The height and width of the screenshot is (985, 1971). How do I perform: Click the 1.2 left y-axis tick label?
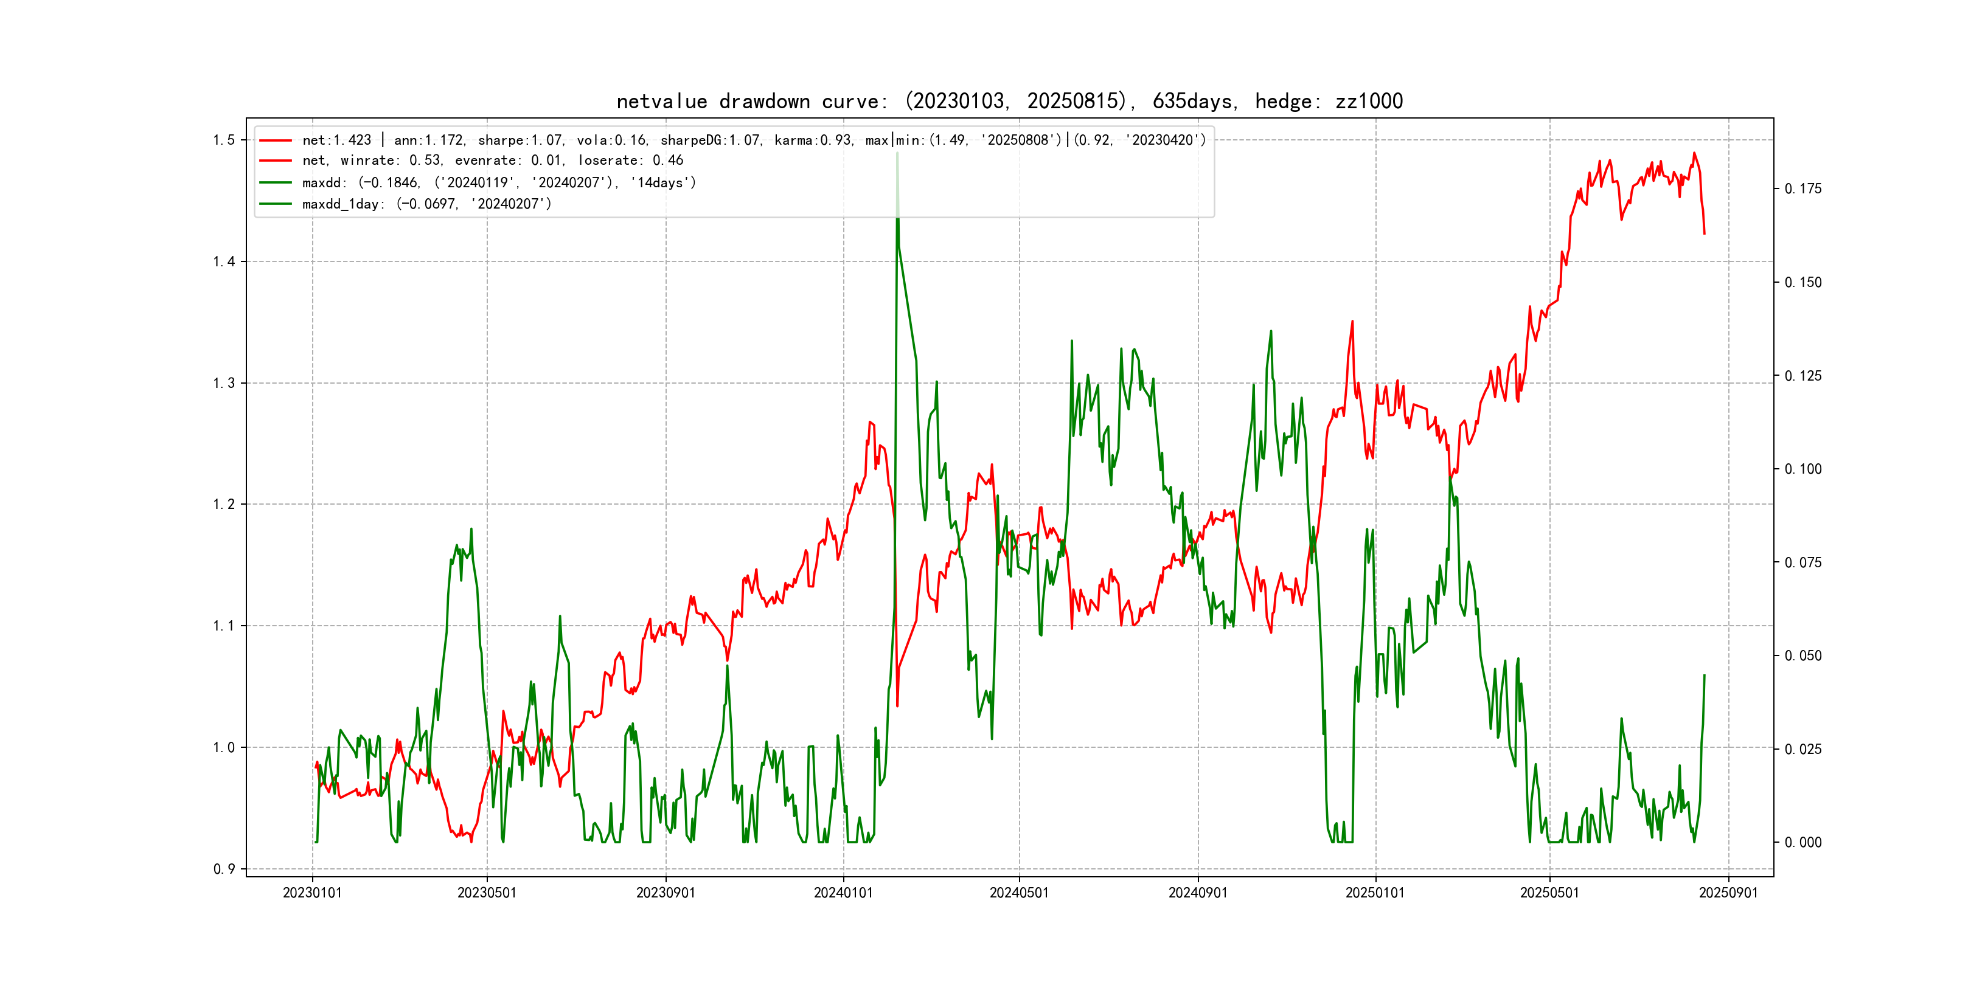click(x=223, y=505)
